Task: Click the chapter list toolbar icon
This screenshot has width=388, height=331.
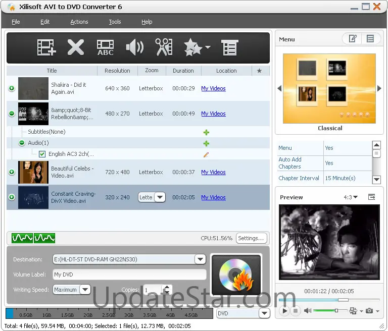Action: [230, 47]
